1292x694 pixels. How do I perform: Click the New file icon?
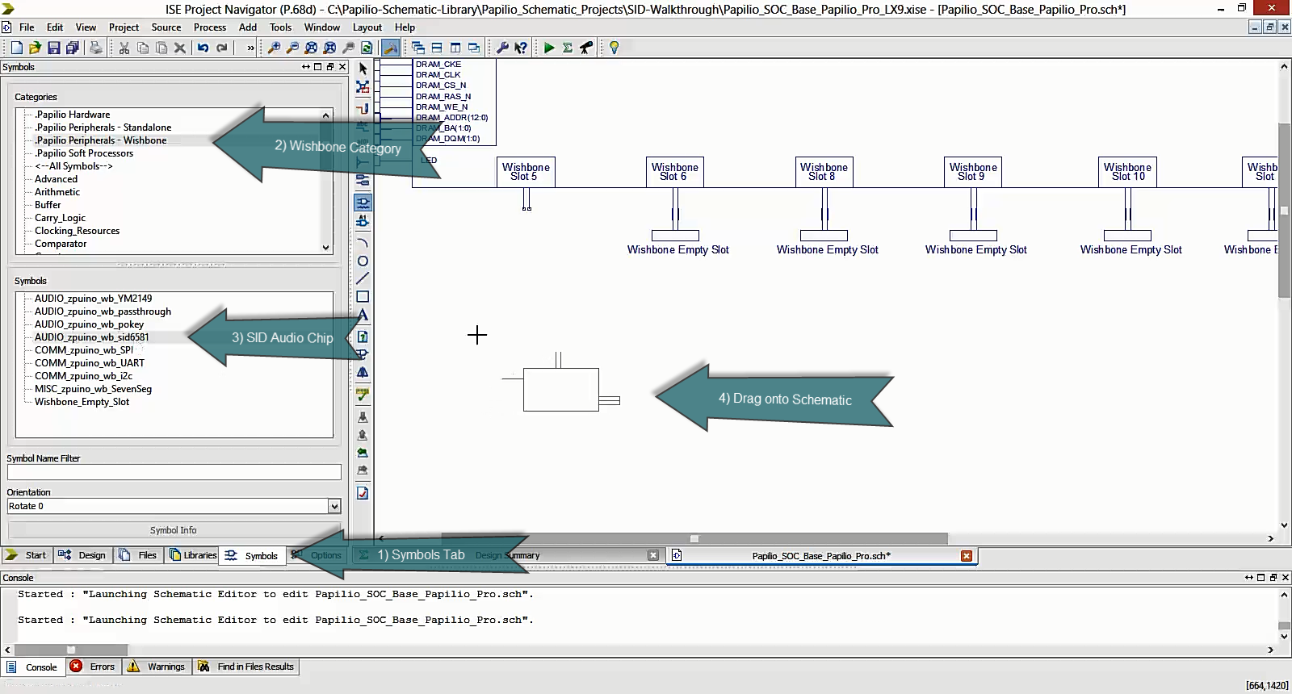(x=16, y=48)
